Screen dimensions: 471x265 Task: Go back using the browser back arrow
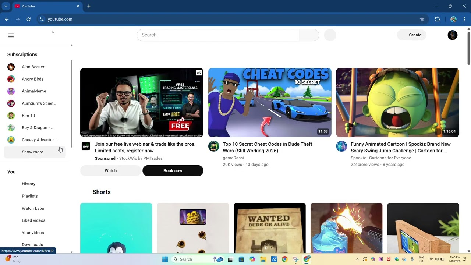pos(7,19)
